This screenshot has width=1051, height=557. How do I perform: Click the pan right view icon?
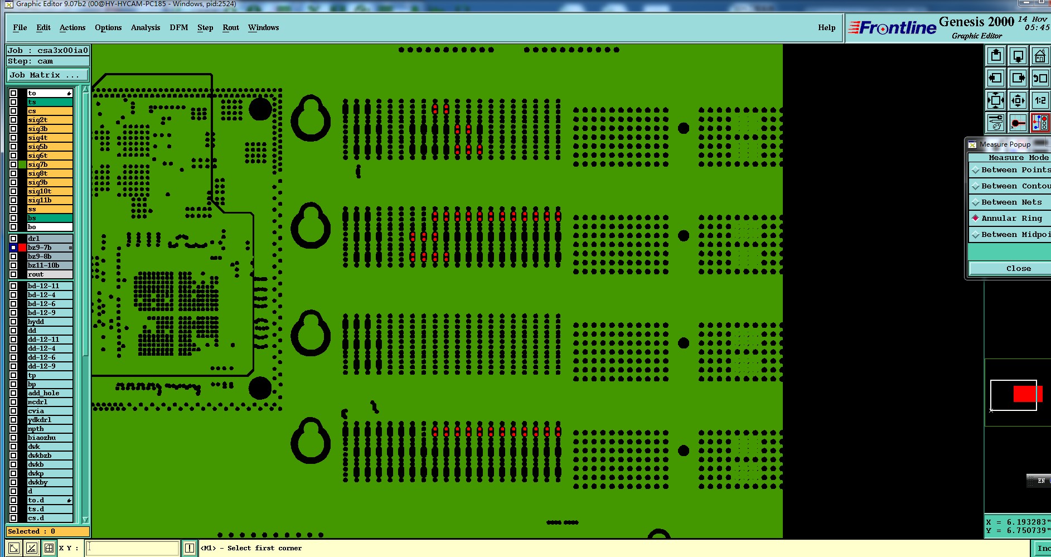tap(1018, 78)
